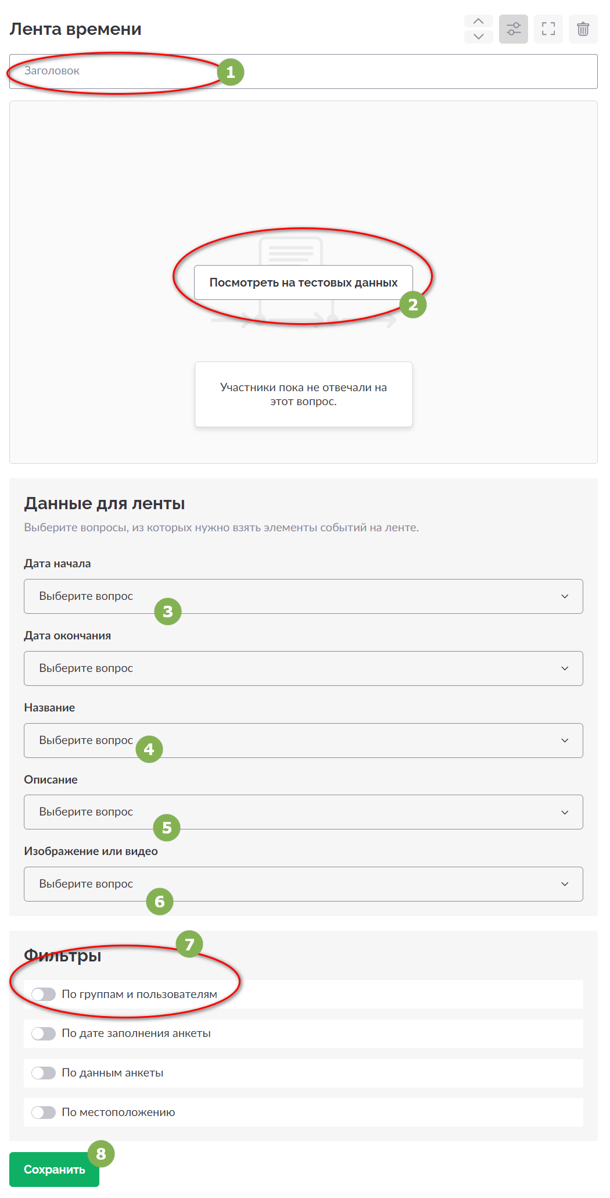Delete widget with trash icon

(583, 29)
